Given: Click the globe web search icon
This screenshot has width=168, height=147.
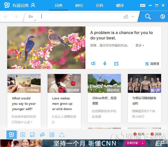Looking at the screenshot, I should [162, 17].
